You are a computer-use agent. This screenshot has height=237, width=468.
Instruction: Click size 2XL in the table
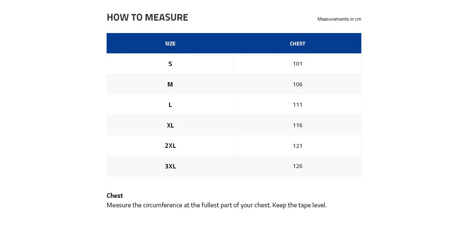pos(170,146)
